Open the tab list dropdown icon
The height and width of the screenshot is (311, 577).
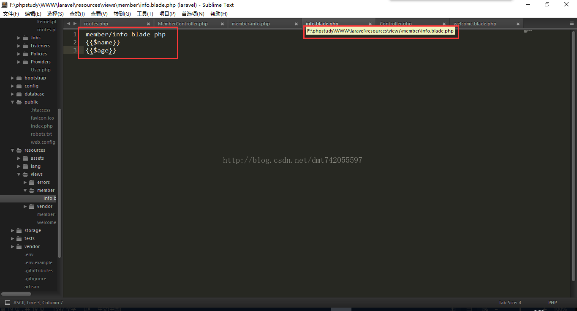[571, 24]
